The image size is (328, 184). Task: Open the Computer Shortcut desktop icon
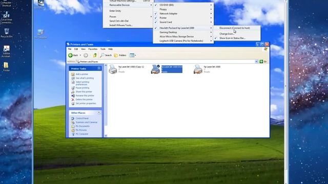(7, 4)
